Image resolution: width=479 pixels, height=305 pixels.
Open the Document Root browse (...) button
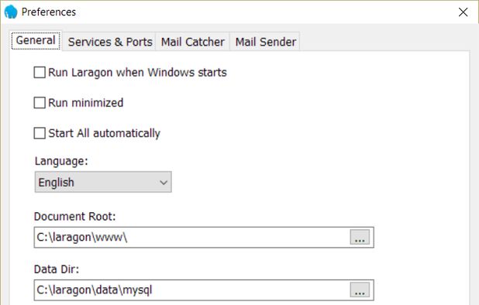[x=360, y=238]
